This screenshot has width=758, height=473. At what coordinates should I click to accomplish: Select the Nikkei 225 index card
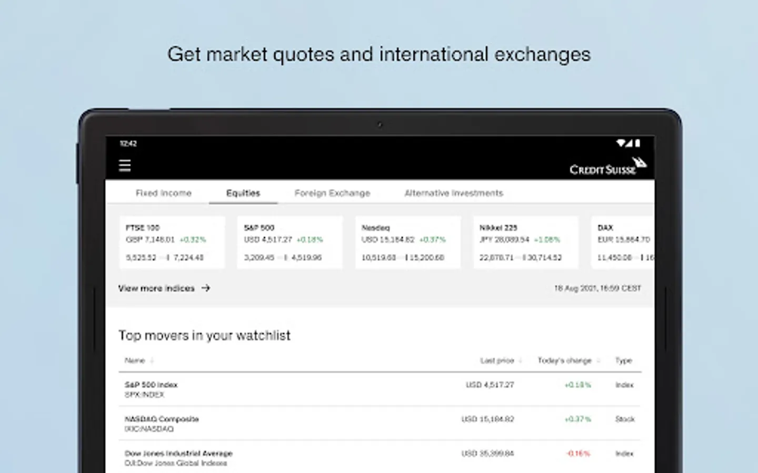pos(525,242)
